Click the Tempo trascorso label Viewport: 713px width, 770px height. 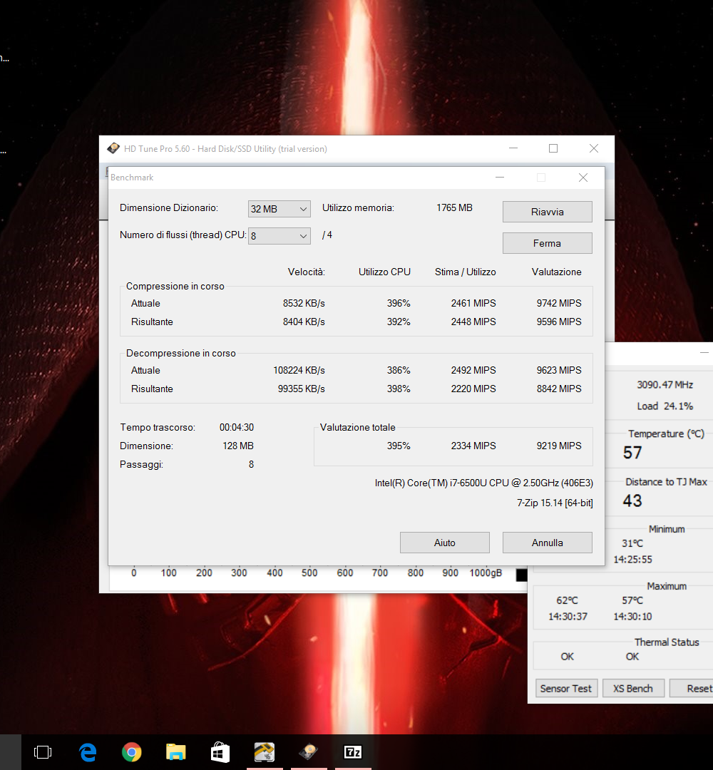pos(158,428)
